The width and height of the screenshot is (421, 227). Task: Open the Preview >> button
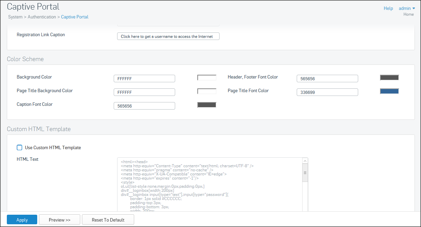(59, 220)
